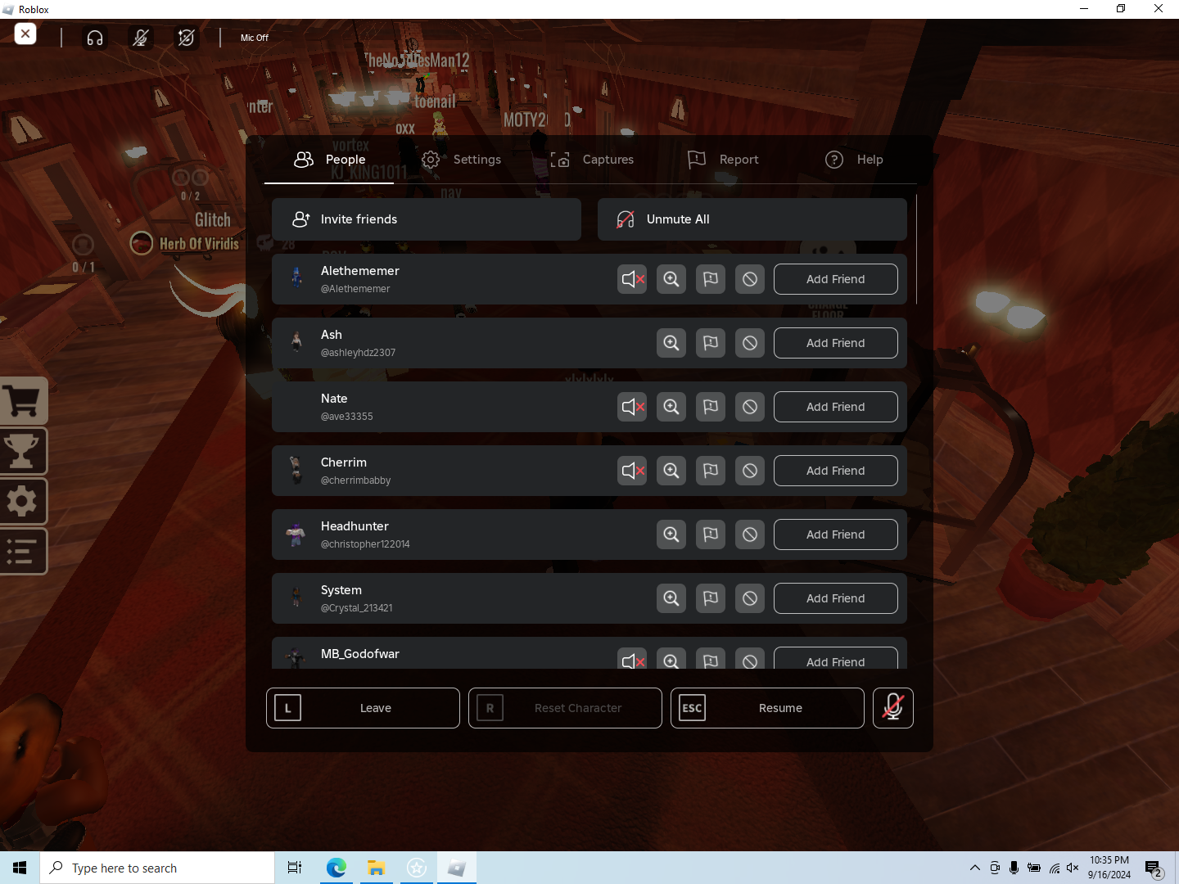This screenshot has width=1179, height=884.
Task: Close the Roblox menu with the X icon
Action: pyautogui.click(x=25, y=34)
